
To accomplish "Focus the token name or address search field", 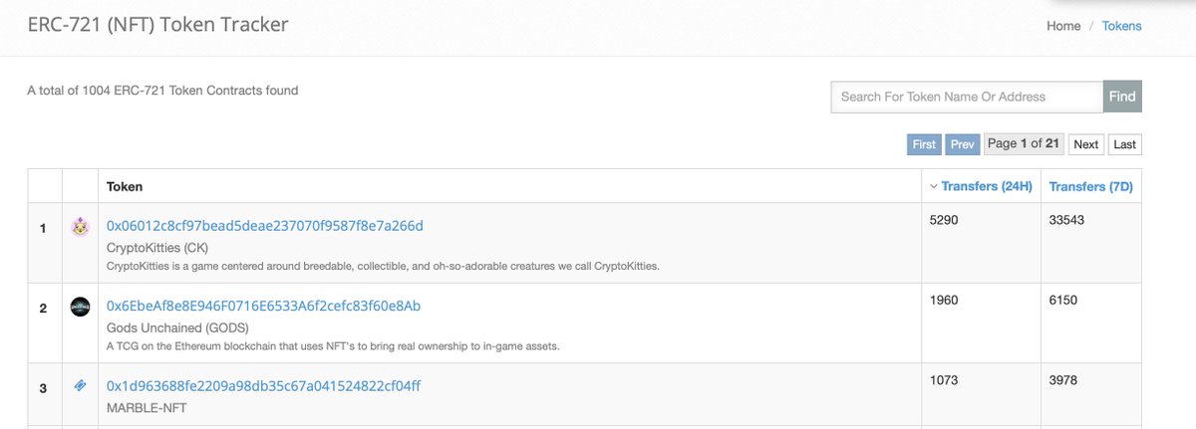I will 967,97.
